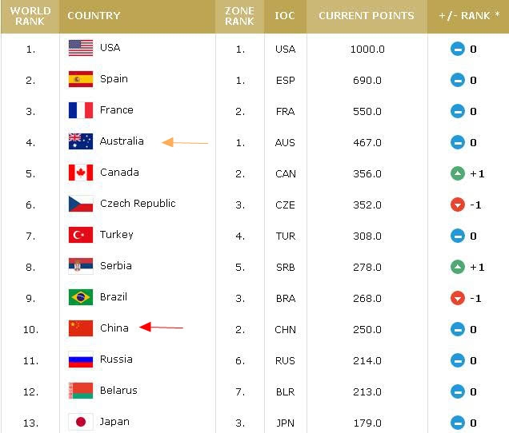Click the Brazil flag icon
This screenshot has height=433, width=509.
(81, 297)
